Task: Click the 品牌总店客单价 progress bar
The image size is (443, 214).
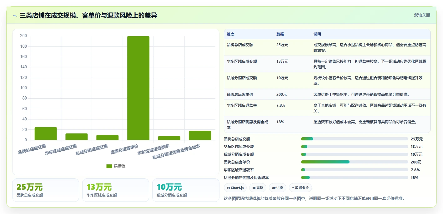Action: coord(355,162)
